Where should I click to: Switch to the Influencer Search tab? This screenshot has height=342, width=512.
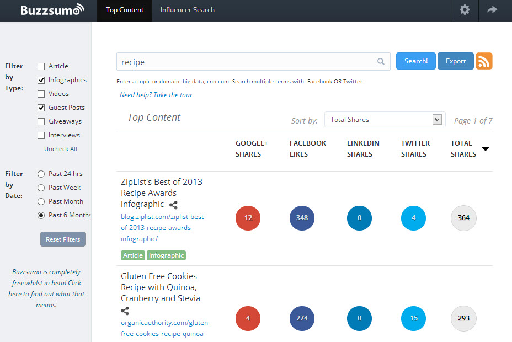point(188,10)
